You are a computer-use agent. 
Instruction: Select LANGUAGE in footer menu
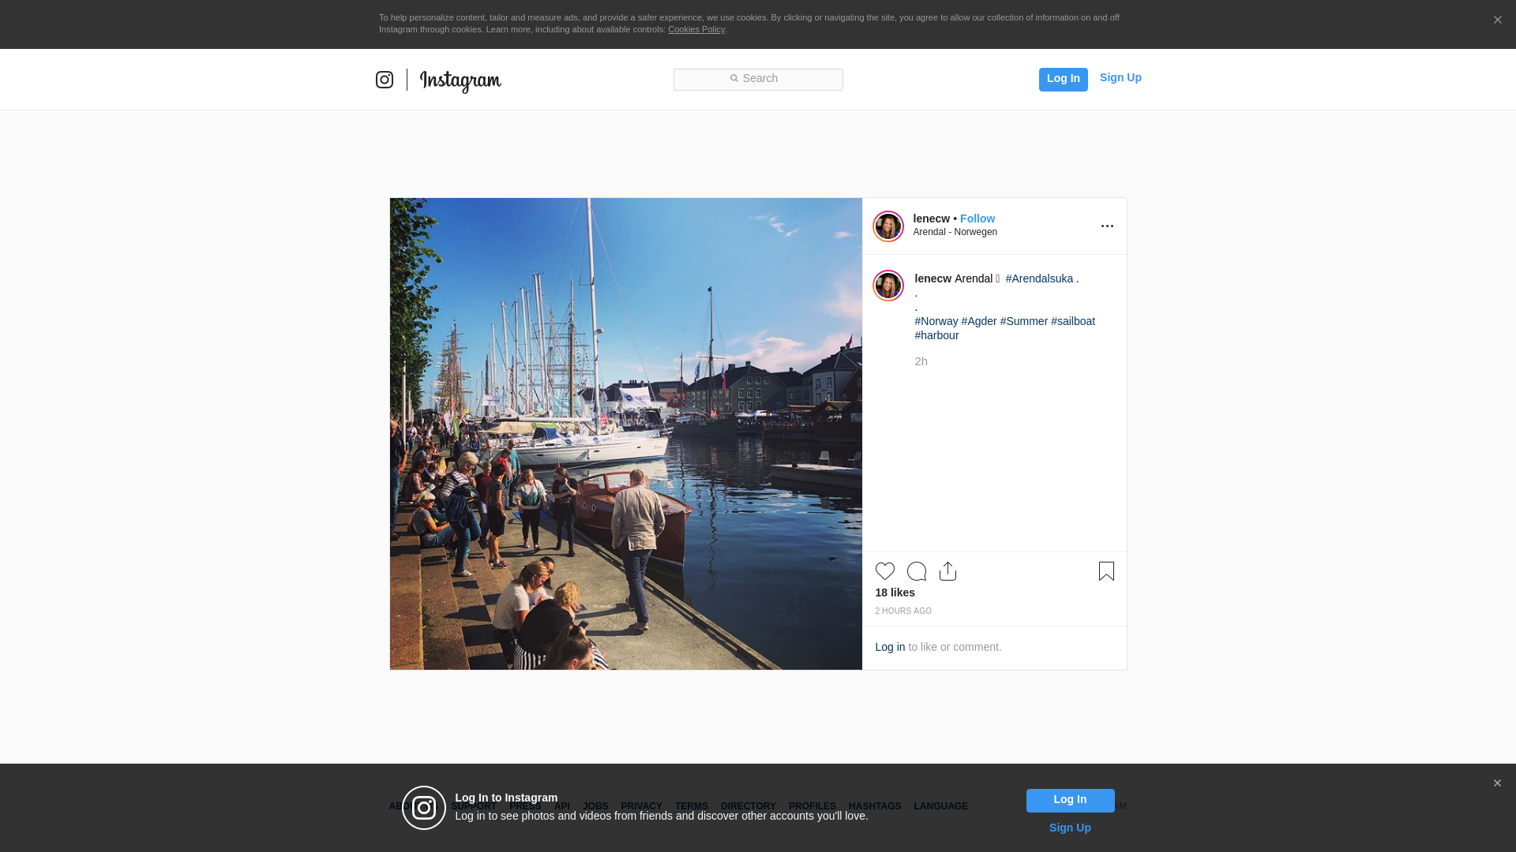click(940, 806)
